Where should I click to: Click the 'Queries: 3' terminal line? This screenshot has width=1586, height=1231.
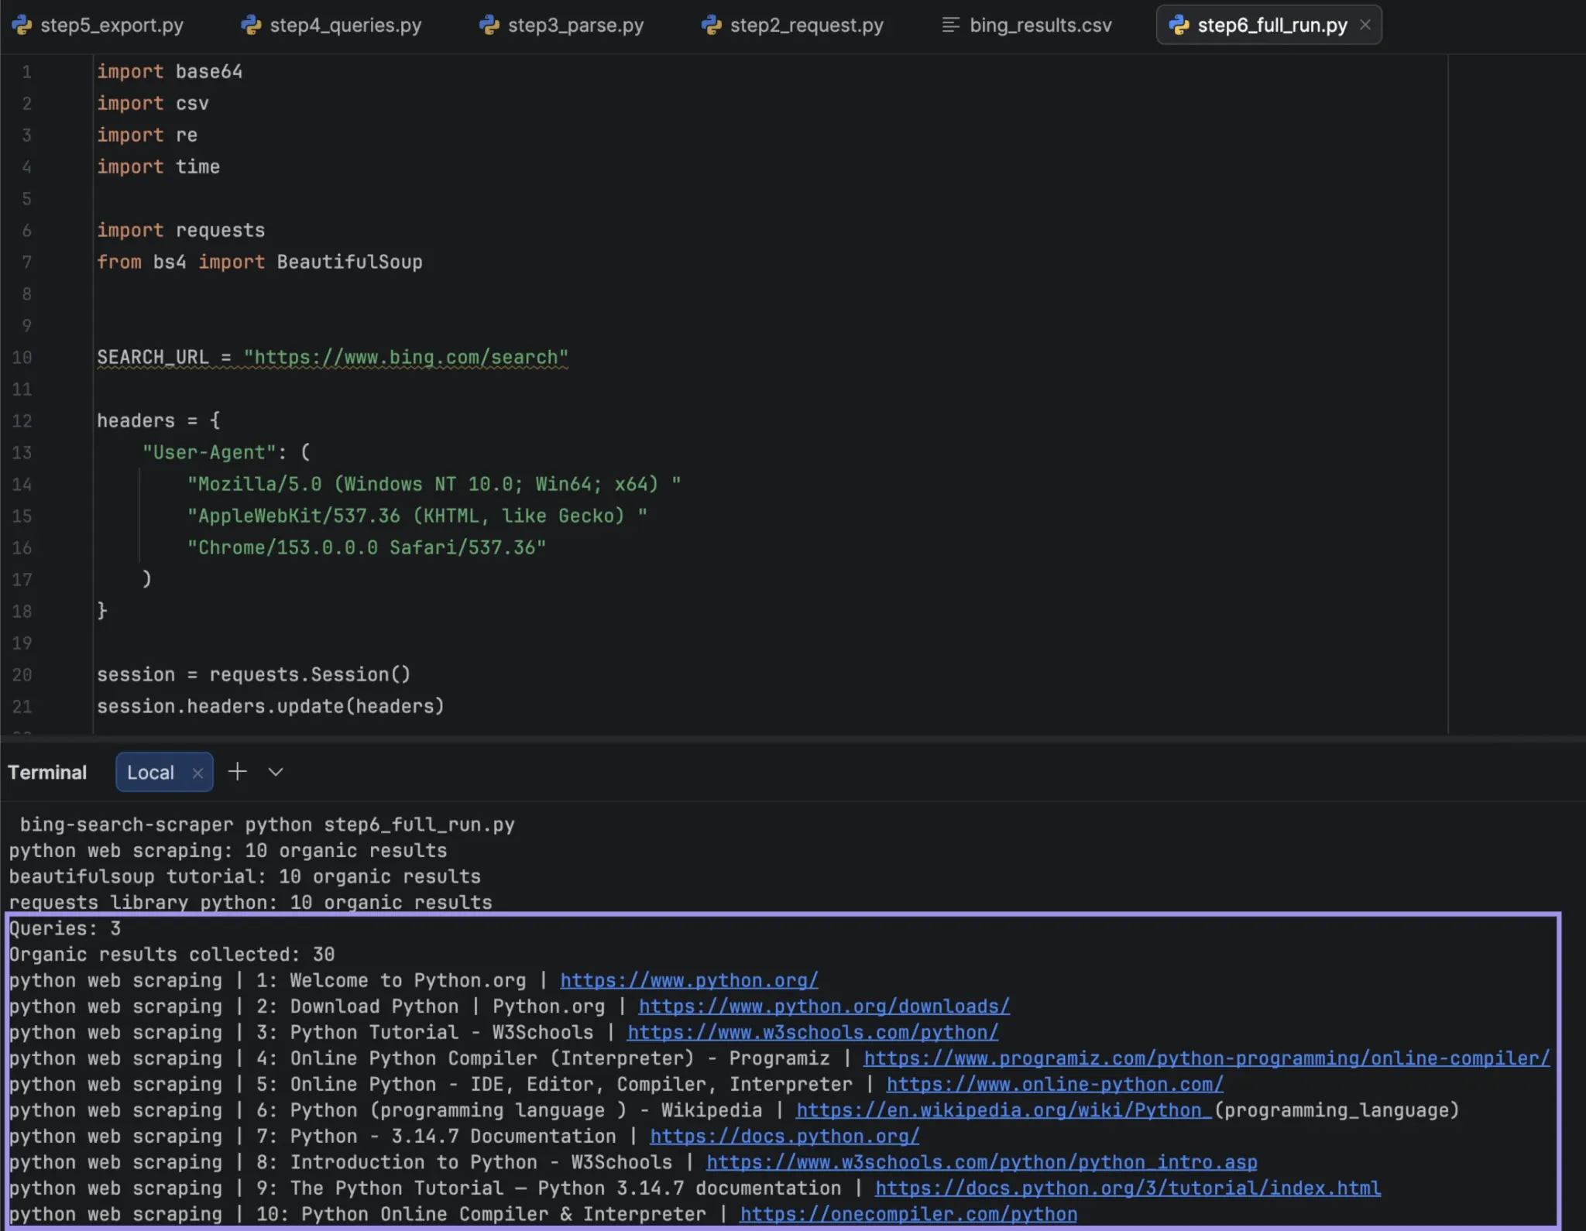[65, 928]
